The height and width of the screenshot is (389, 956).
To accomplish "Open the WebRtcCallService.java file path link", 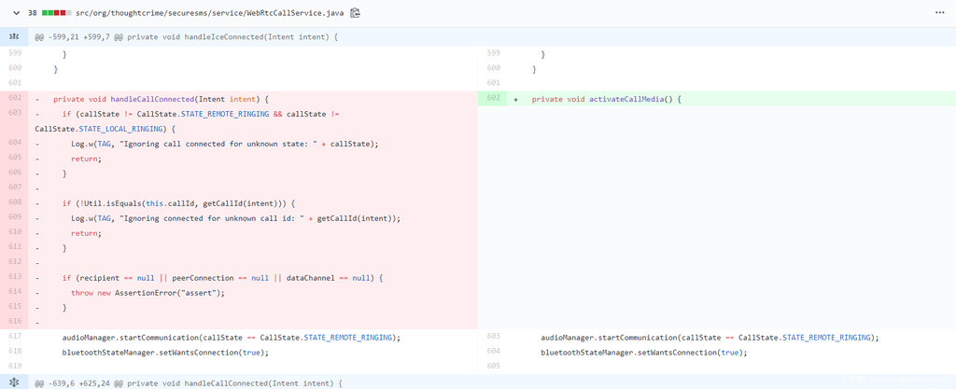I will (x=210, y=13).
